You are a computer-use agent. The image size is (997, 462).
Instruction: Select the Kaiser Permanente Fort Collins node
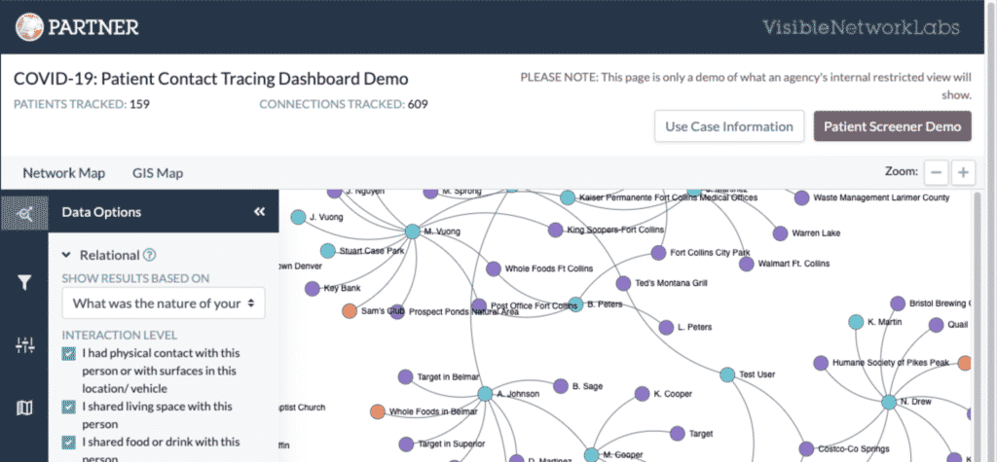[568, 197]
